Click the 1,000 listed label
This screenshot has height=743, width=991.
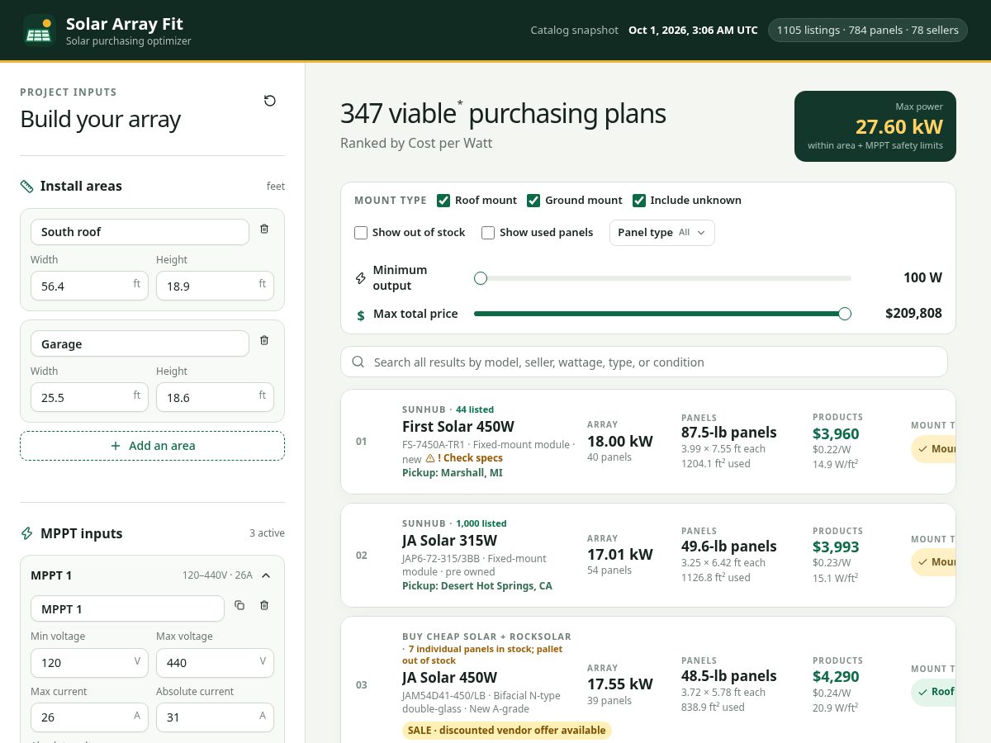(x=481, y=523)
